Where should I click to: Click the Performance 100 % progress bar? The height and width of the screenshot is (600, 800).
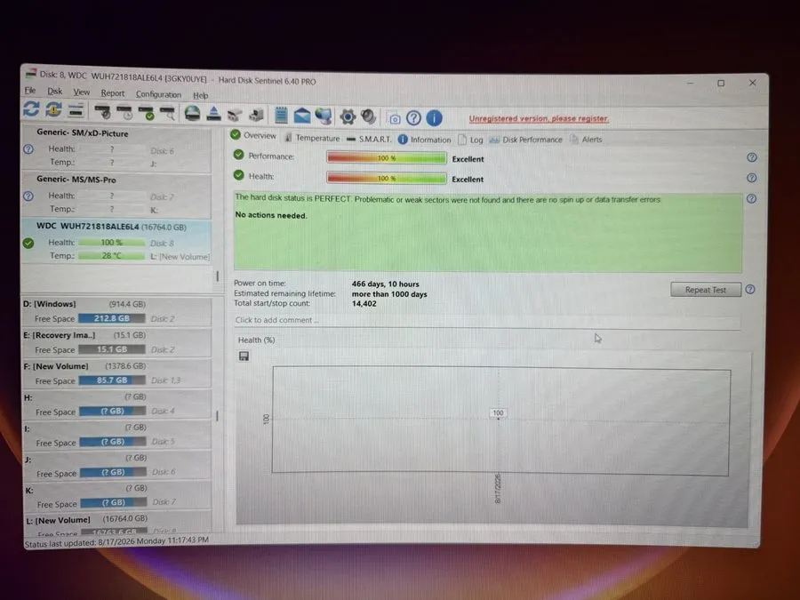(x=387, y=158)
